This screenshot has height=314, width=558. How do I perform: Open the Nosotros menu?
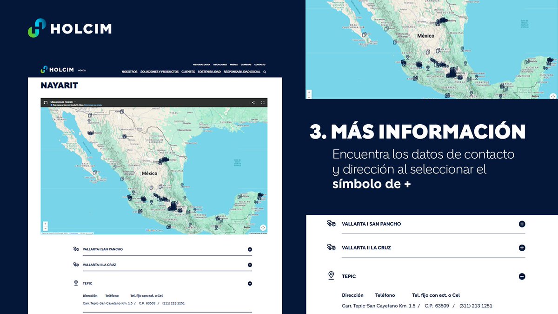coord(130,72)
